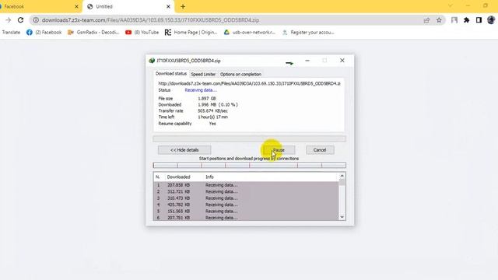Click time left 1 hour(s) 17 min
Viewport: 498px width, 280px height.
coord(212,117)
